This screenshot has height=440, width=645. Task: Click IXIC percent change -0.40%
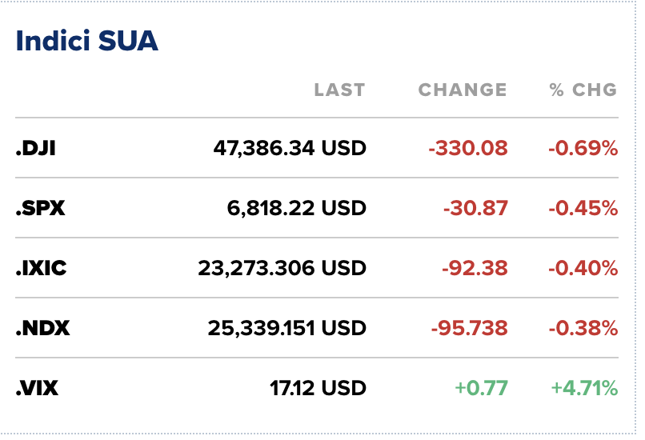[583, 268]
